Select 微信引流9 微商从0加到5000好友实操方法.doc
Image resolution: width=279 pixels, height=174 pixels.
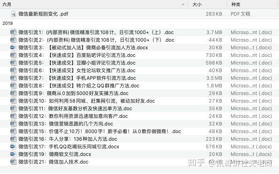pos(73,93)
